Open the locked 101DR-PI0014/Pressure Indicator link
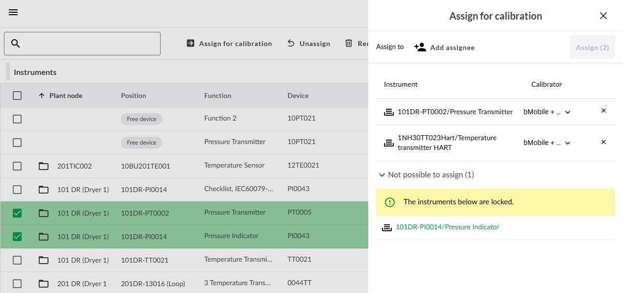Screen dimensions: 623x293 click(447, 227)
